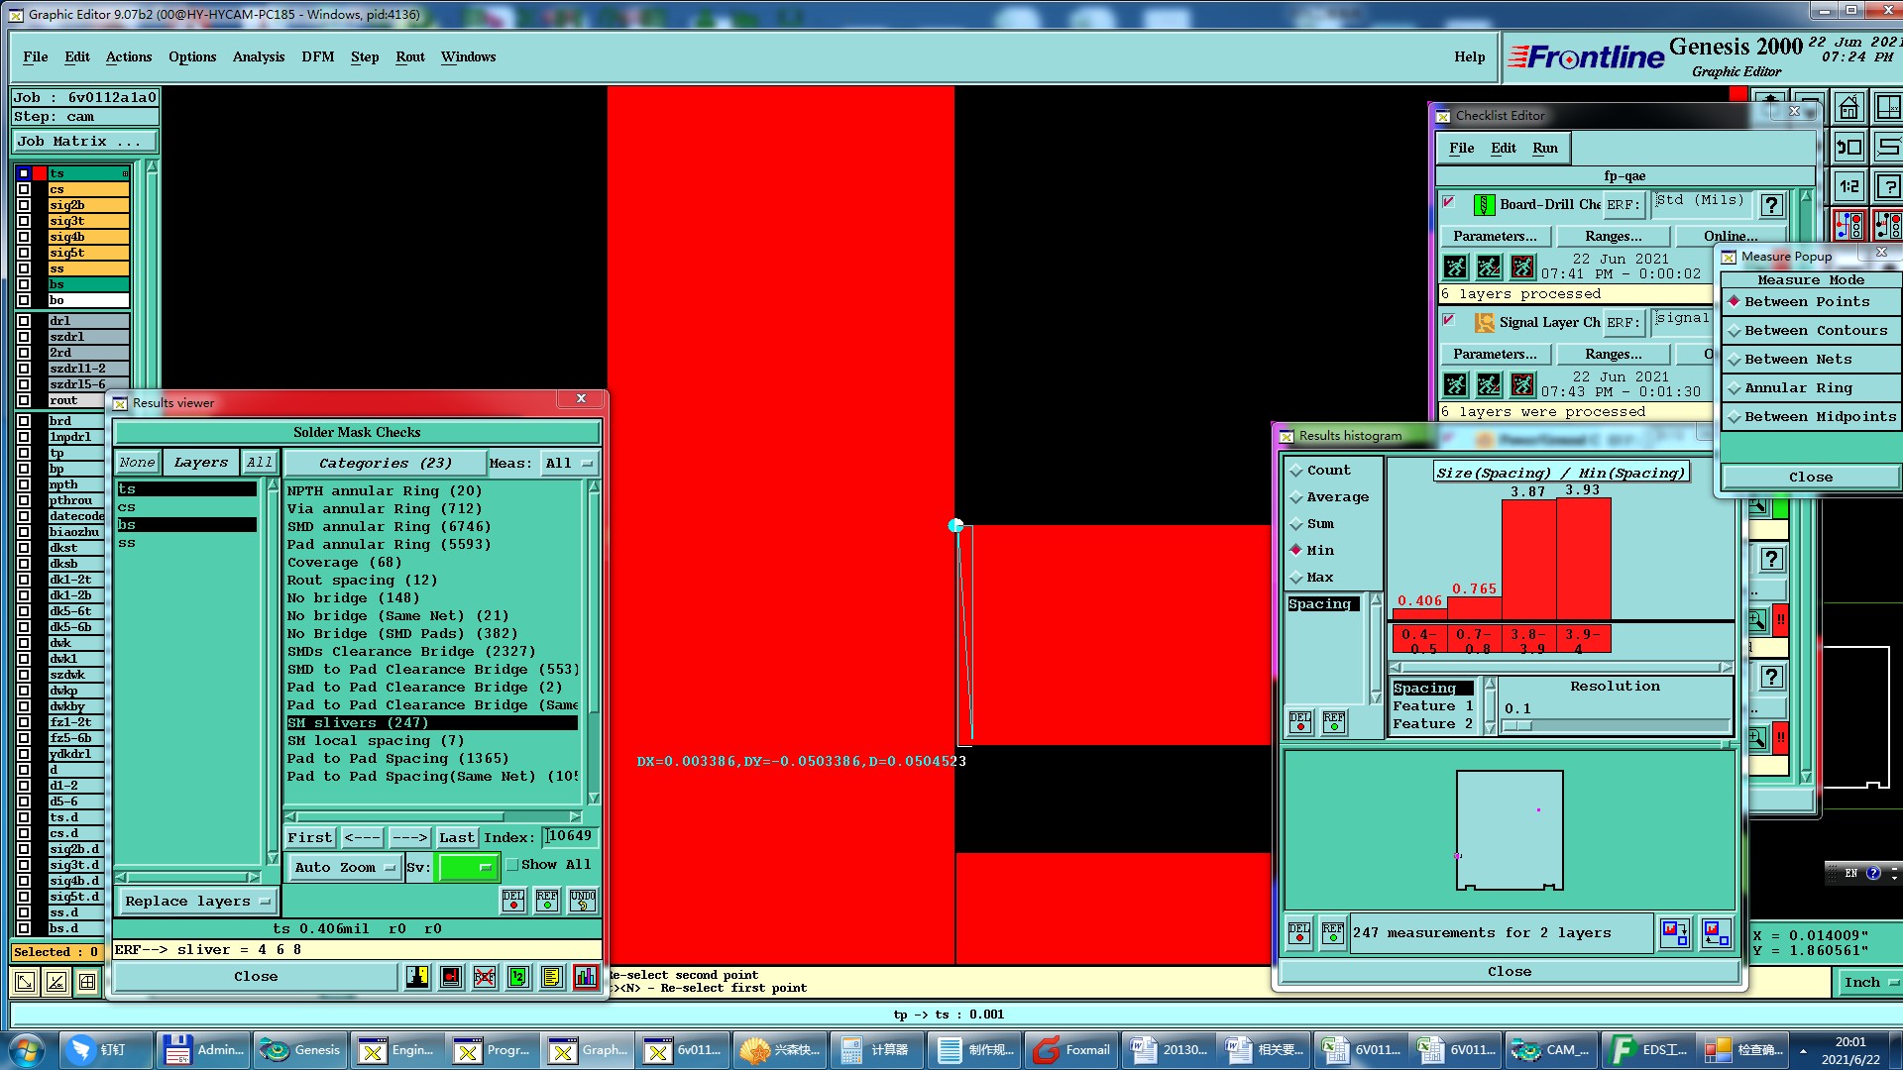The image size is (1903, 1070).
Task: Open the Help menu
Action: point(1470,57)
